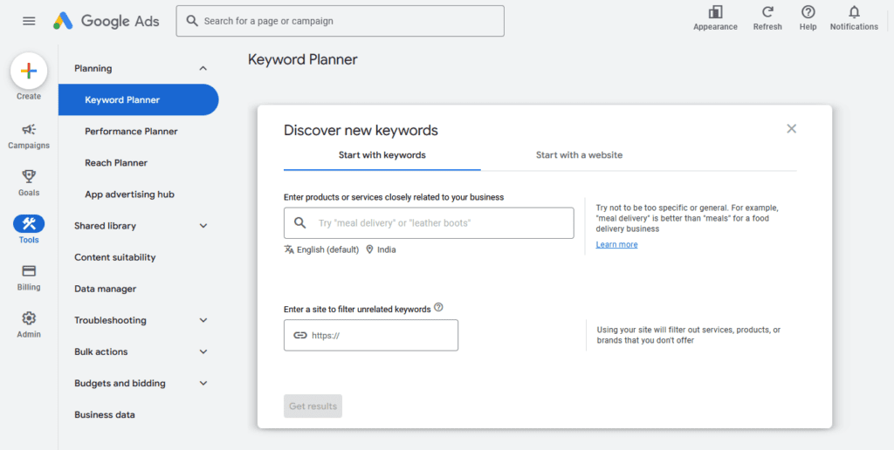The image size is (894, 450).
Task: Expand the Troubleshooting section
Action: pos(203,320)
